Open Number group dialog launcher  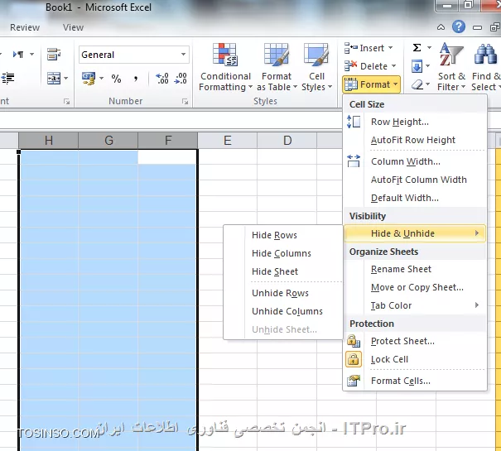tap(185, 102)
